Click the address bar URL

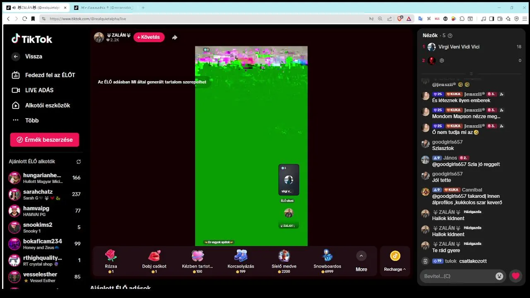coord(88,19)
